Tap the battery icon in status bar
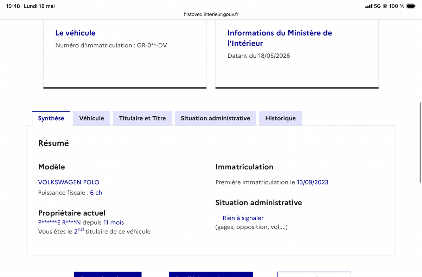 click(x=411, y=6)
